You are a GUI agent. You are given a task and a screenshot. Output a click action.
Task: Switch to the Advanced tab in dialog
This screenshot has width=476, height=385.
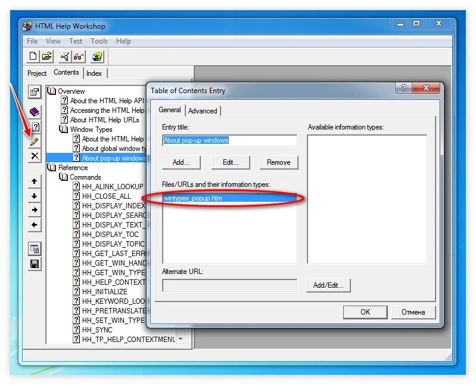pyautogui.click(x=203, y=111)
